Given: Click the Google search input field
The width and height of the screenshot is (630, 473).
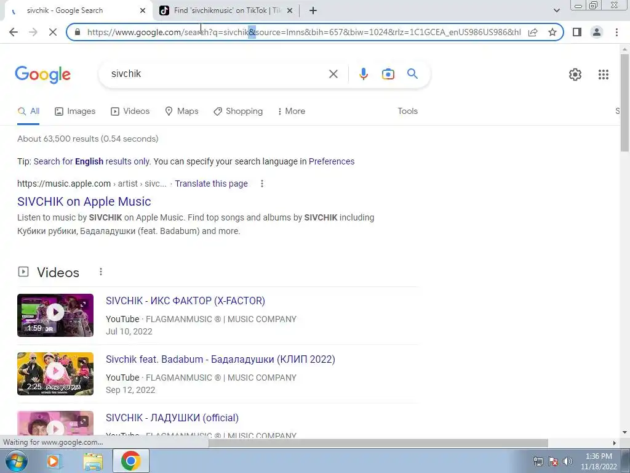Looking at the screenshot, I should (217, 74).
